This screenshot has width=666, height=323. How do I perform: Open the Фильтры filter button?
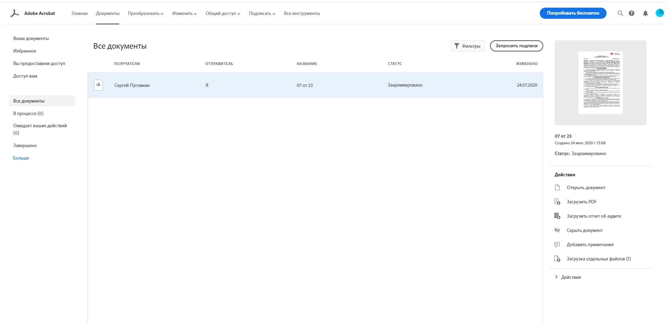click(x=467, y=46)
